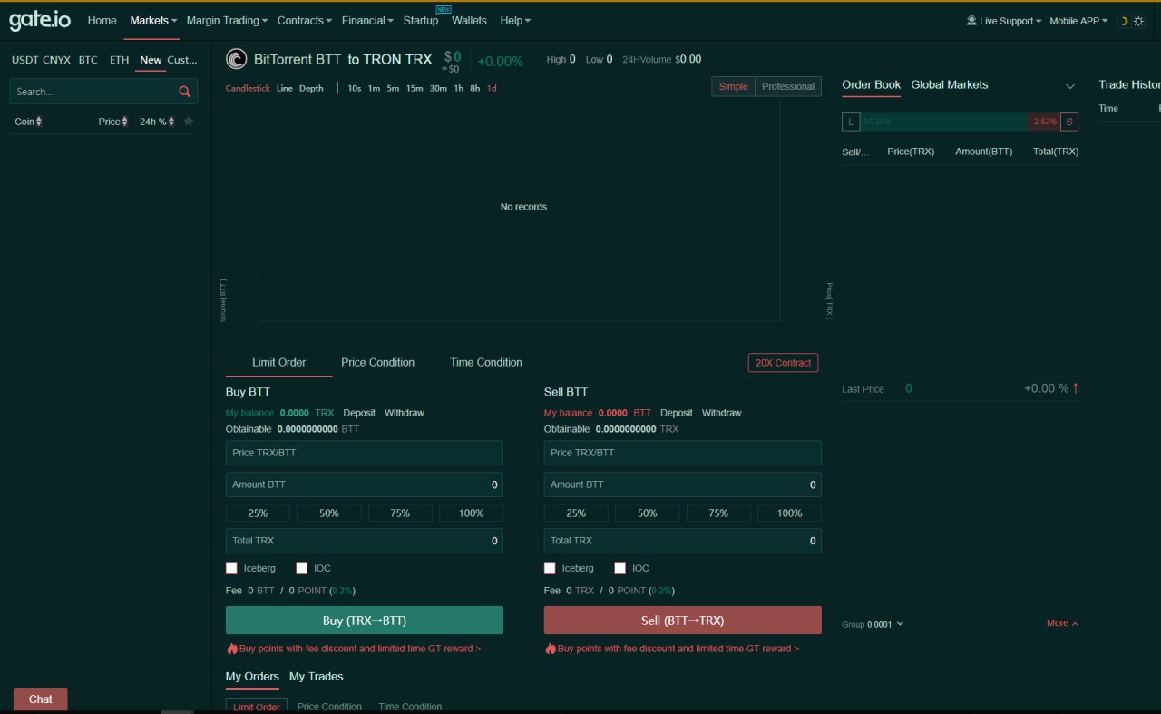Enable IOC checkbox in Buy BTT form
Image resolution: width=1161 pixels, height=714 pixels.
click(x=302, y=568)
